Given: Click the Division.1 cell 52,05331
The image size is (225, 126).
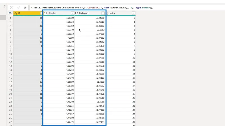Looking at the screenshot, I should [x=90, y=26].
